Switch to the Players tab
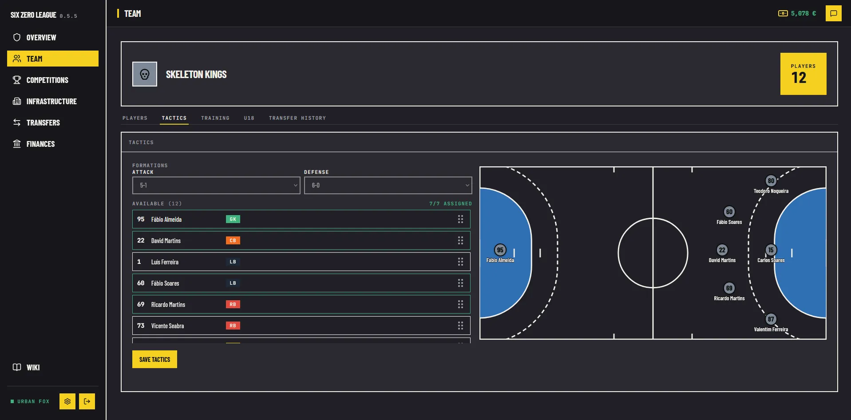Screen dimensions: 851x420 pos(135,118)
